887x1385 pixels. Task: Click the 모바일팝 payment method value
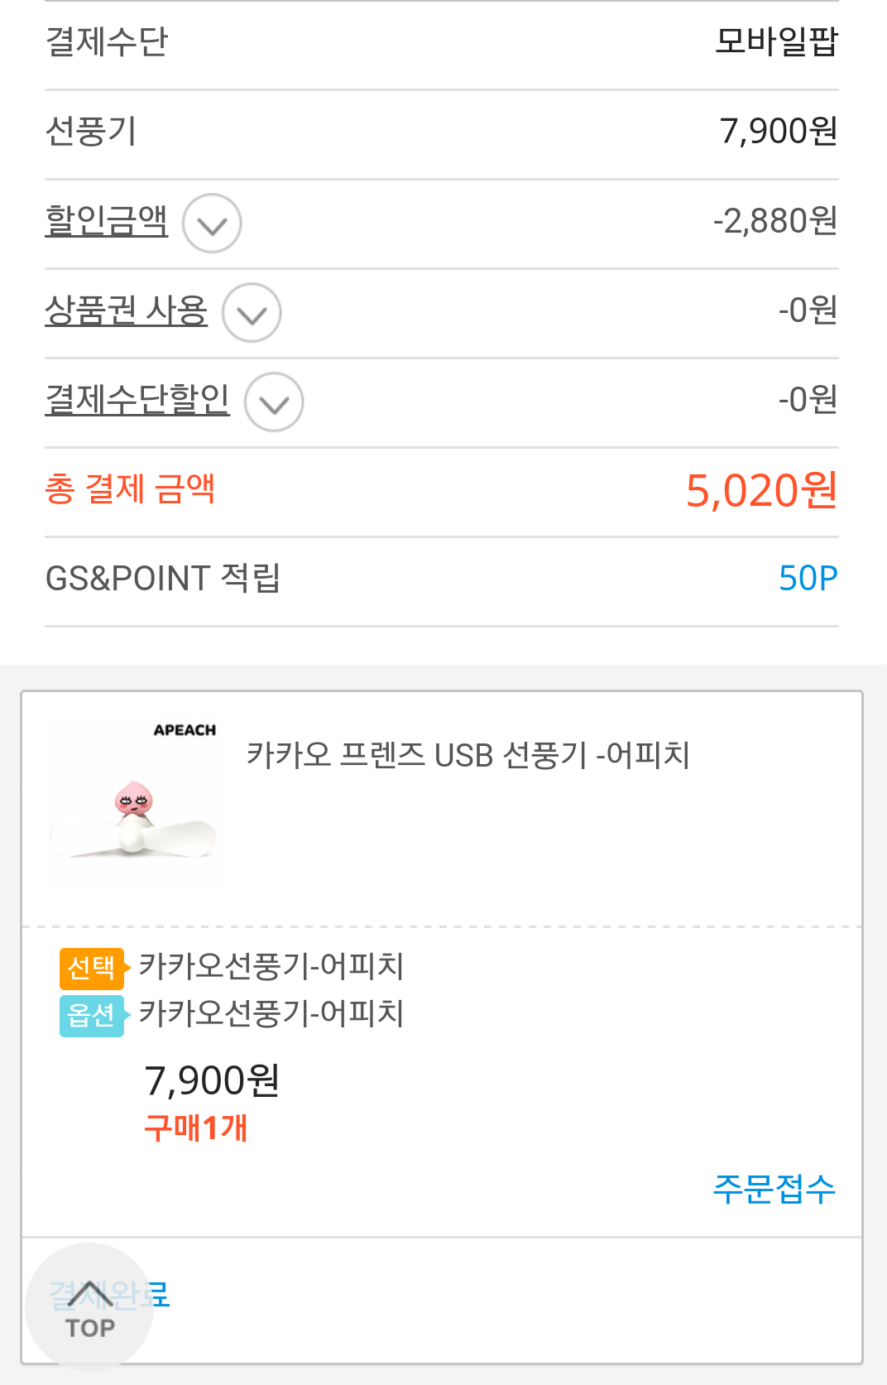pos(776,41)
